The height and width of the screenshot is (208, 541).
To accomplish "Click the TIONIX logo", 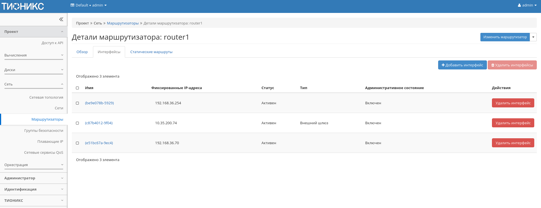I will click(x=23, y=6).
